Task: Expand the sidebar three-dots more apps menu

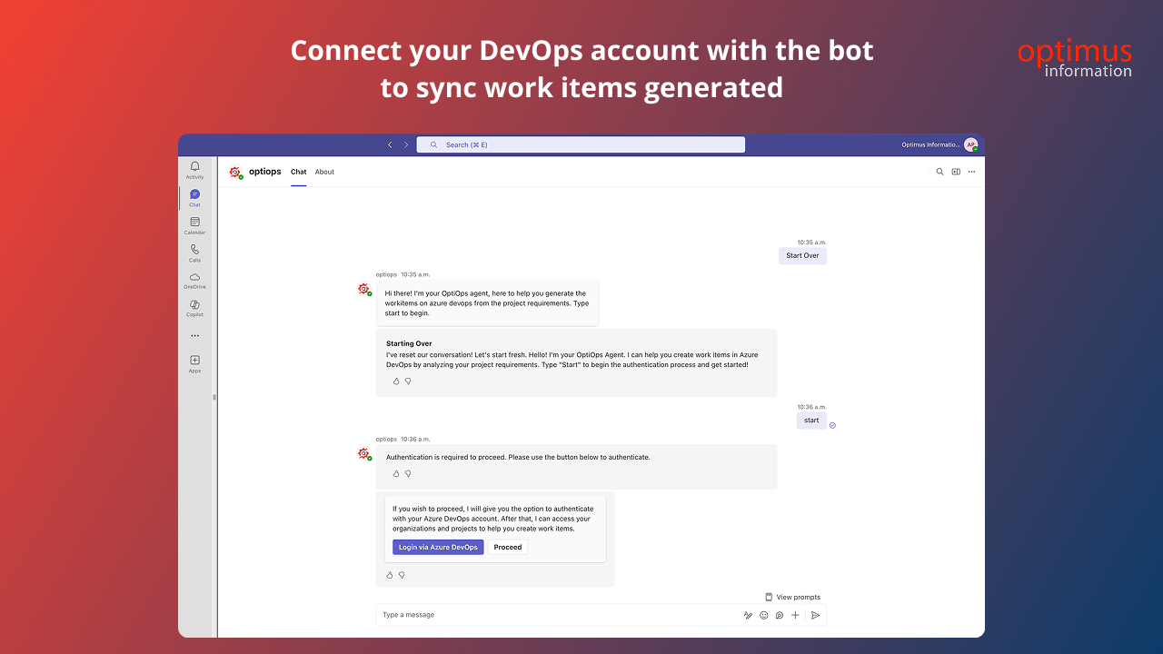Action: pos(194,336)
